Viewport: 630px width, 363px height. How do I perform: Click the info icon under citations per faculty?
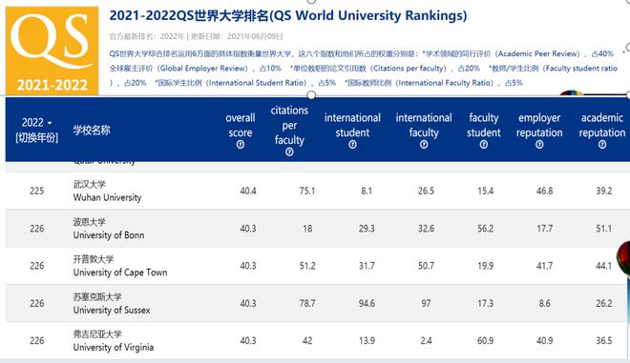tap(289, 152)
